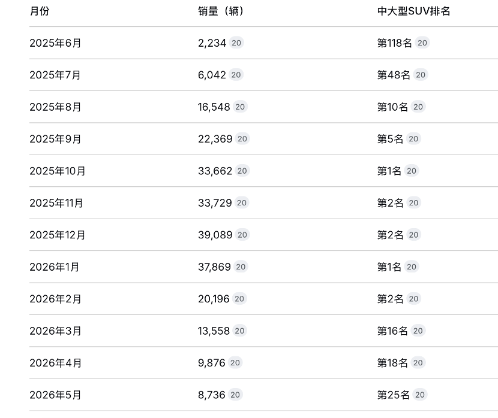Click citation badge next to 39,089
Screen dimensions: 498x418
pos(242,235)
